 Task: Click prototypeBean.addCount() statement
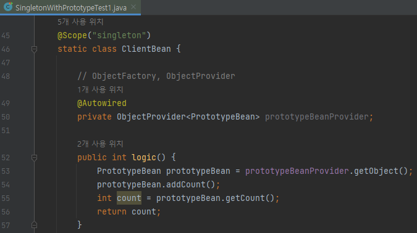(x=159, y=184)
